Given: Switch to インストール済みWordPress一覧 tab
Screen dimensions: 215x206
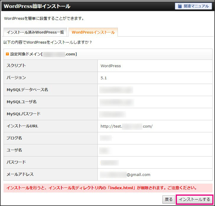Looking at the screenshot, I should [35, 32].
